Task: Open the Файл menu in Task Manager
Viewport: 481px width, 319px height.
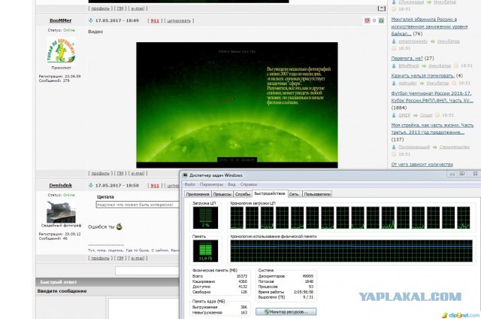Action: [189, 184]
